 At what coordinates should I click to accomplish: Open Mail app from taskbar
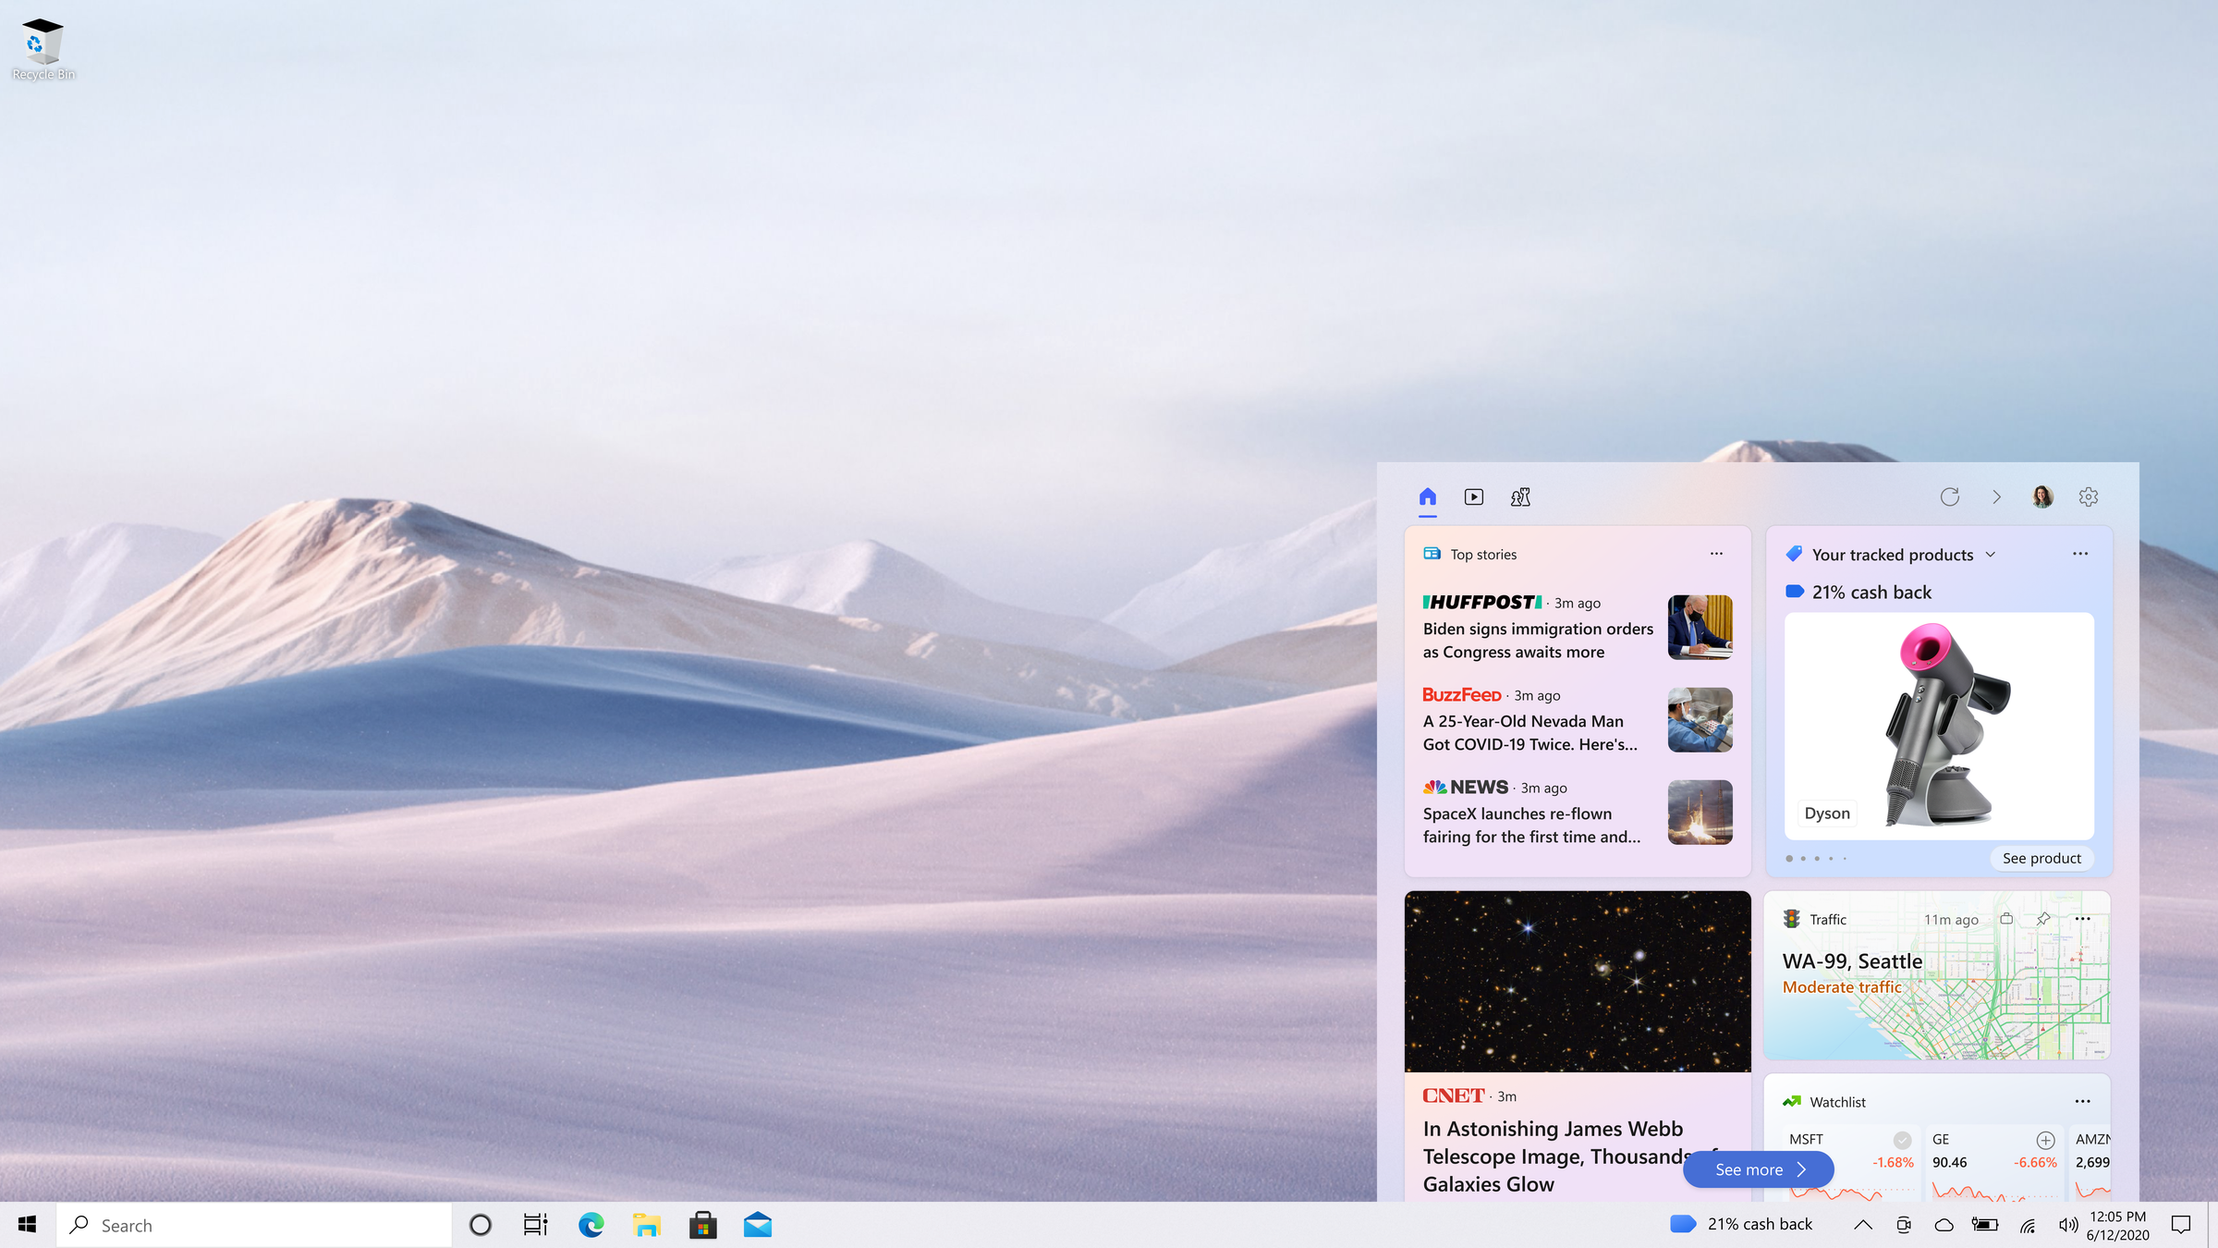tap(758, 1225)
